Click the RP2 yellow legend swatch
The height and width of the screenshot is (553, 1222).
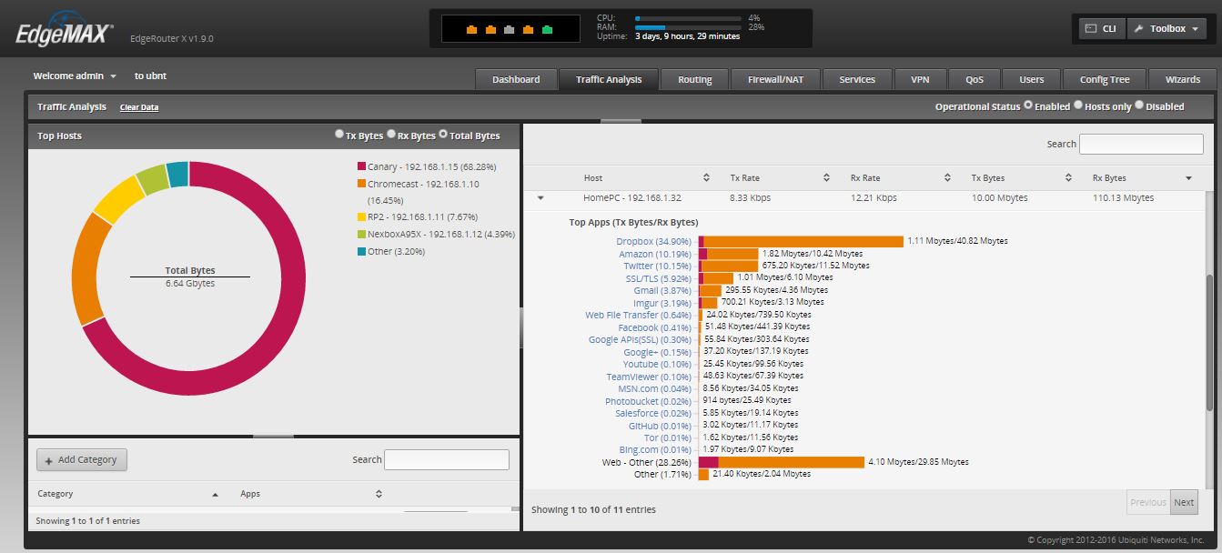coord(361,216)
